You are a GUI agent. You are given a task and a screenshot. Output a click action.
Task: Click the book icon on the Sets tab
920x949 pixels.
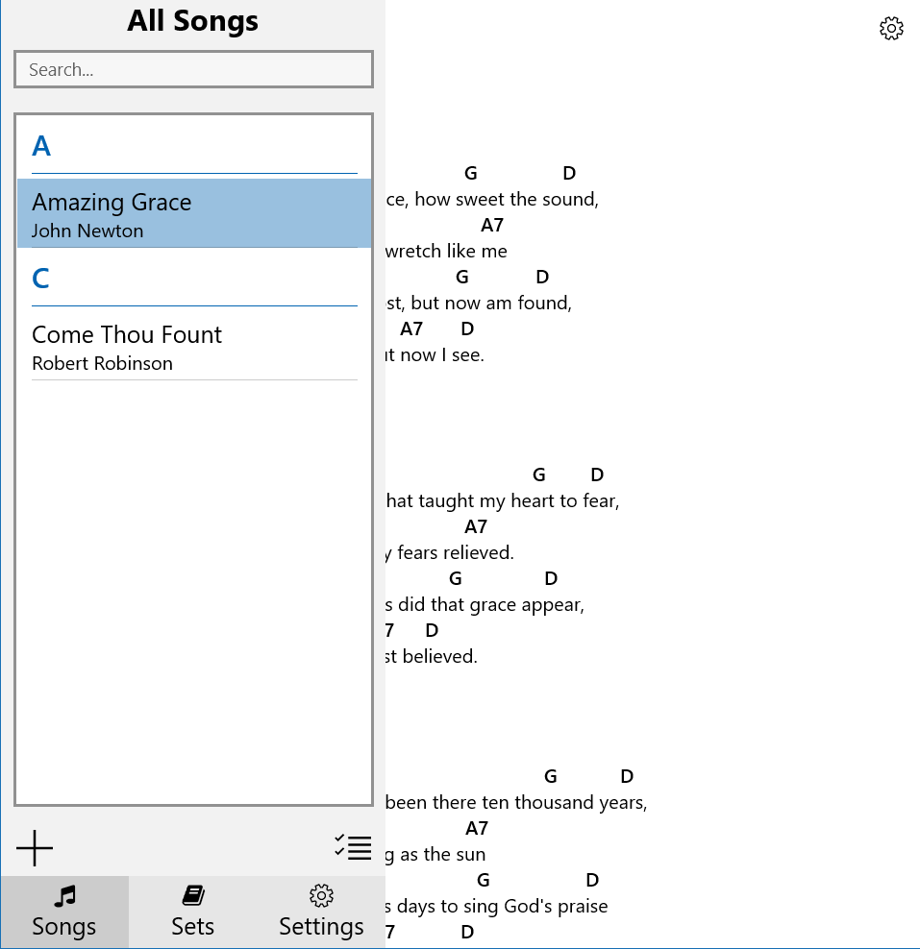coord(192,893)
